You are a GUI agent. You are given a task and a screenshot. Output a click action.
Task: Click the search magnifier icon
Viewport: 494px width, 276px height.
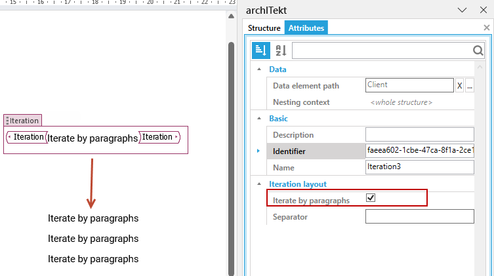click(x=478, y=50)
